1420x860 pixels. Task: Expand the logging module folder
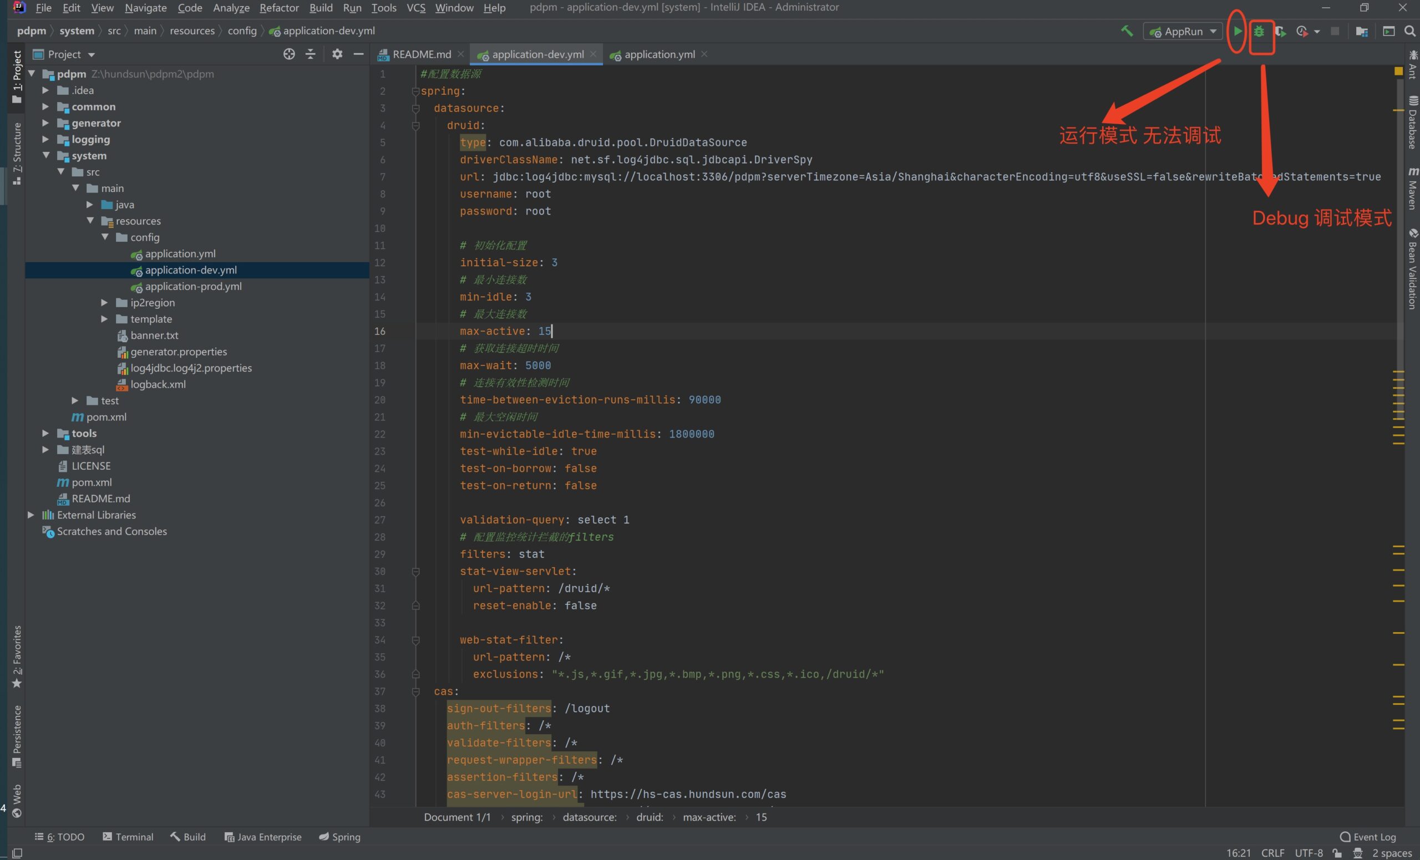point(45,139)
